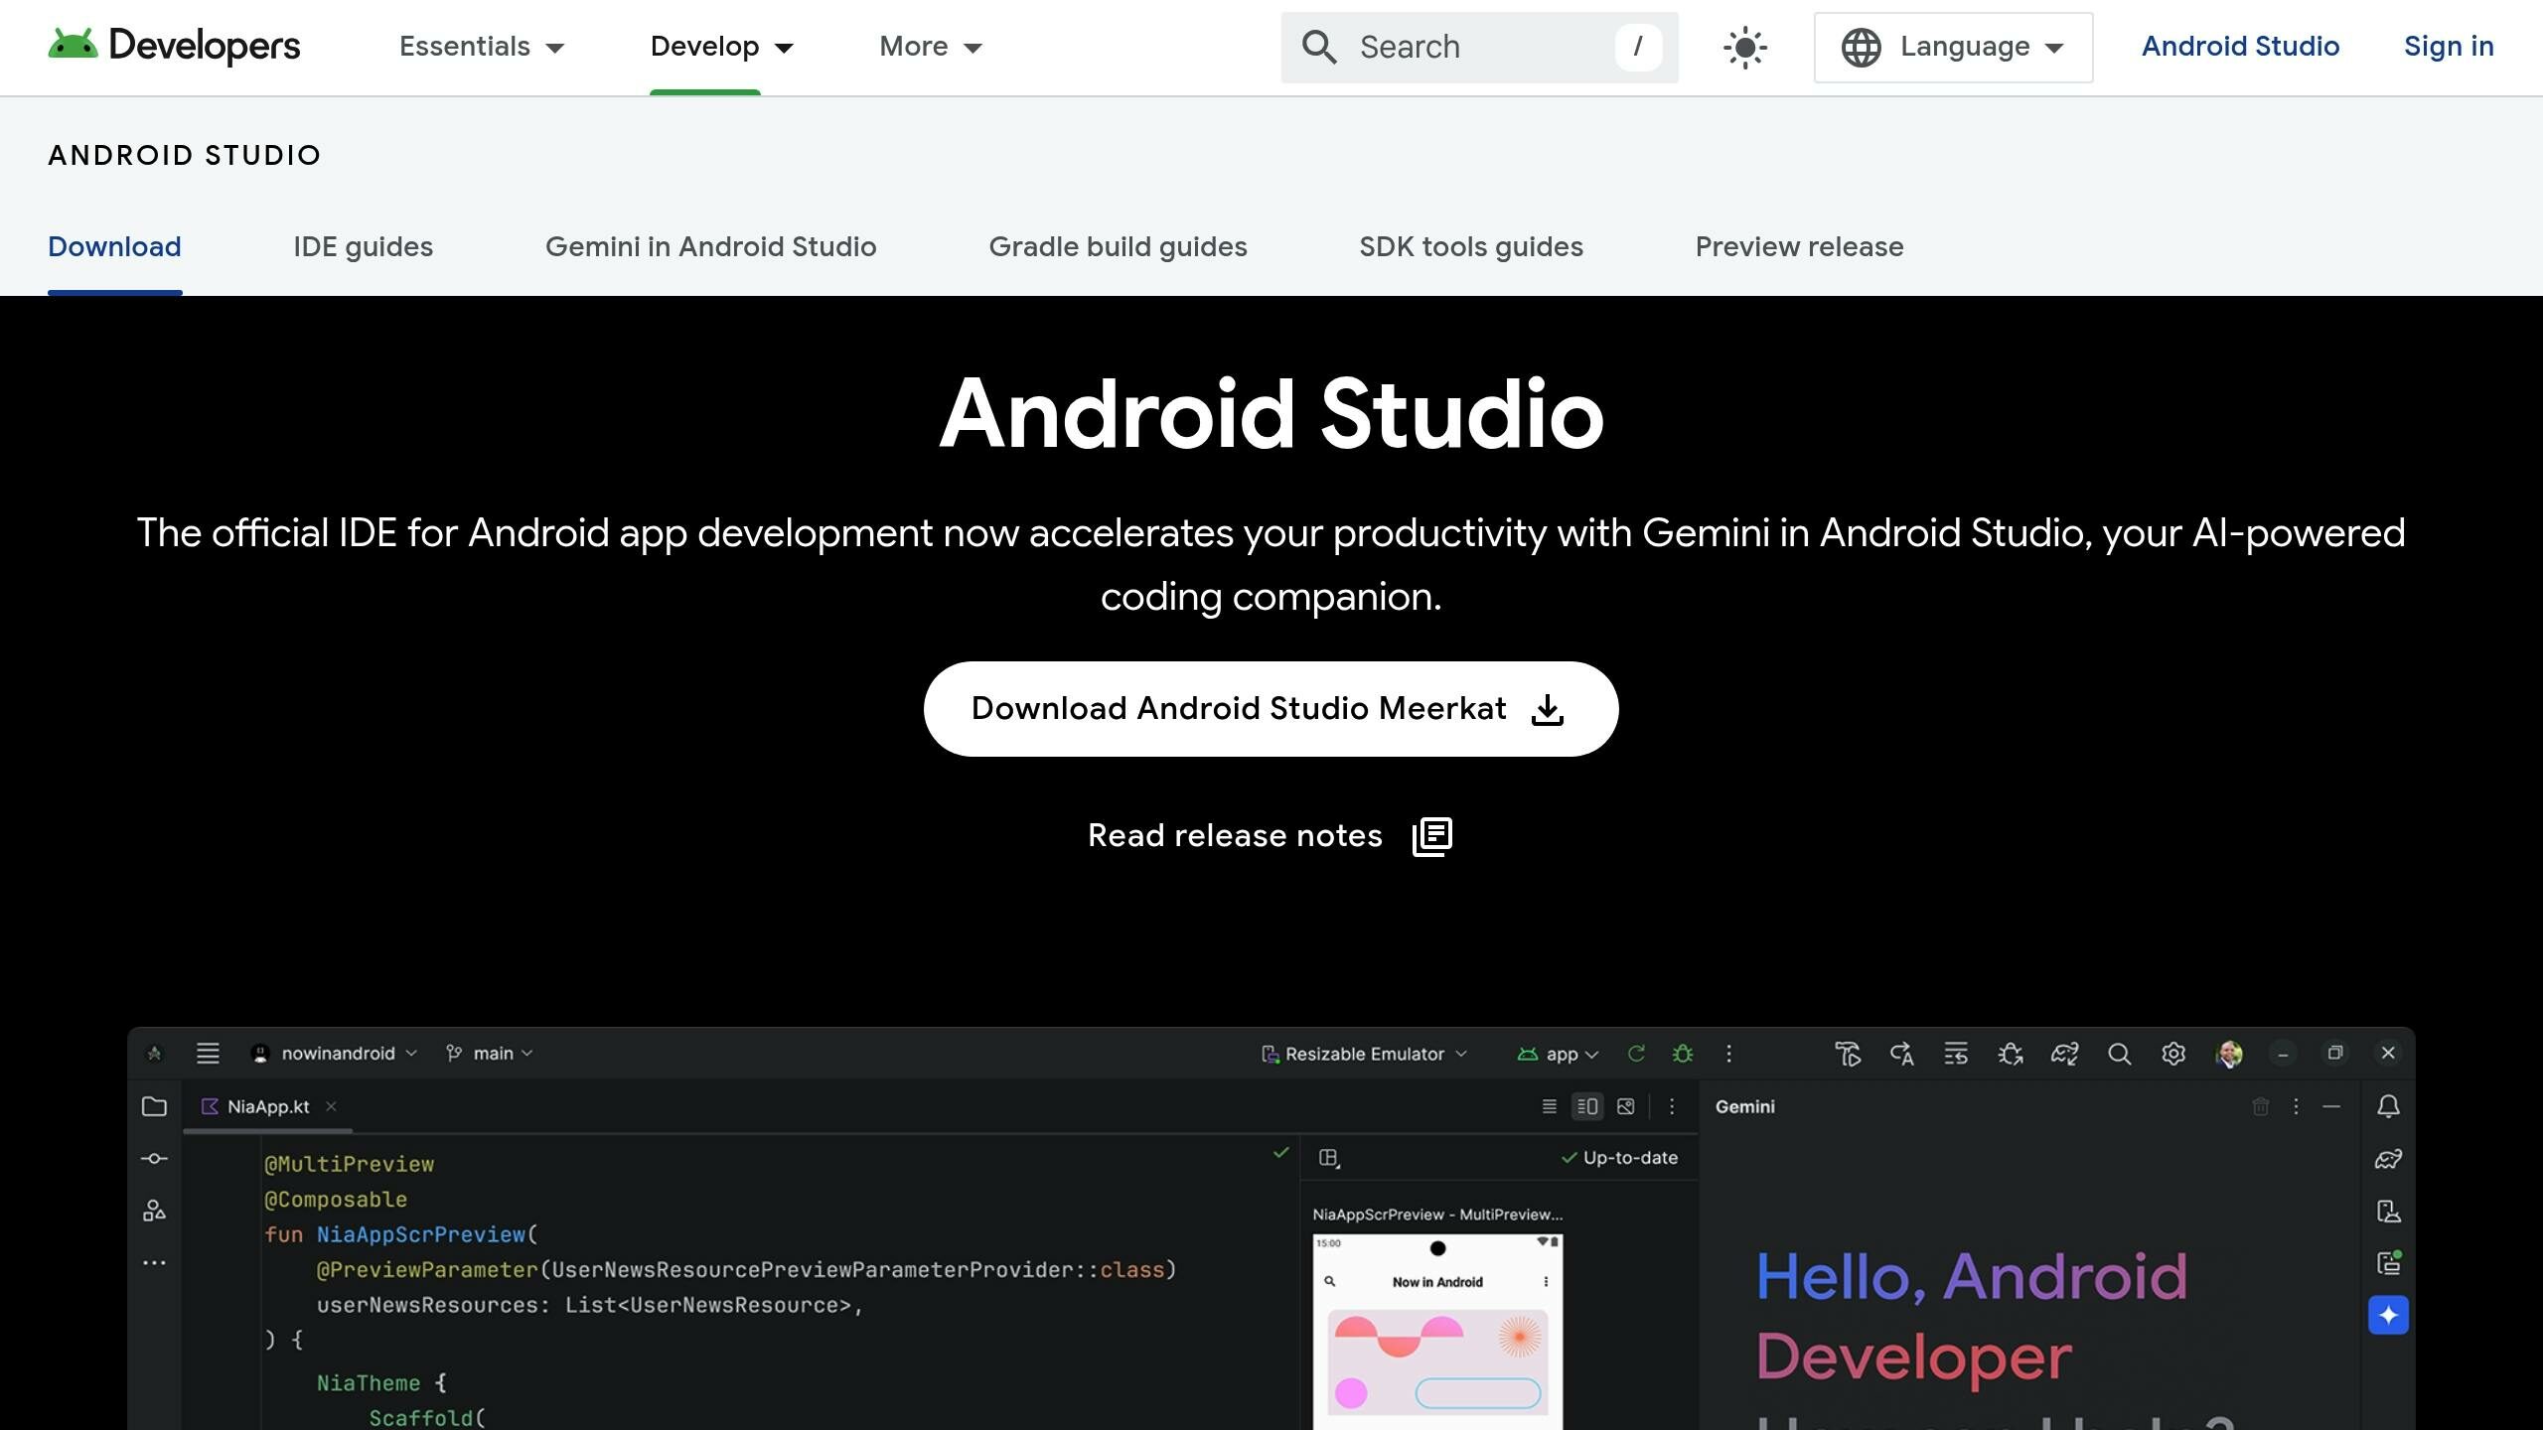Open the Project folder tool window icon

coord(154,1106)
